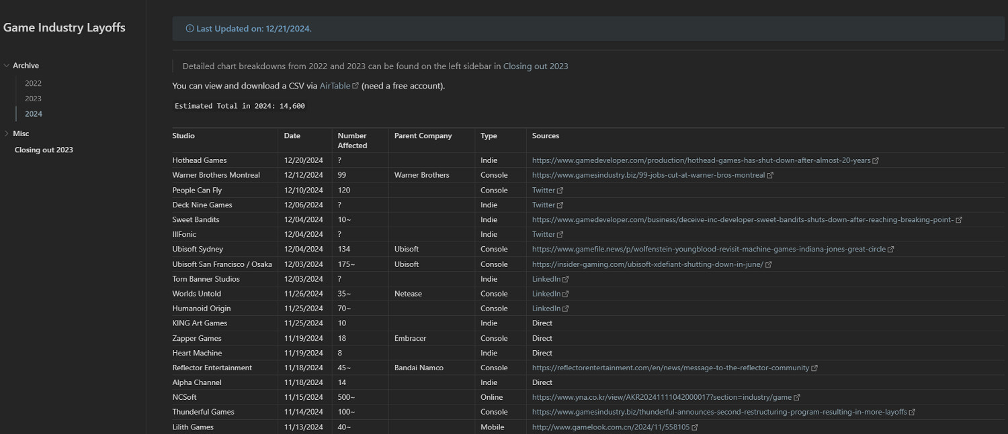
Task: Open the AirTable CSV link
Action: click(335, 86)
